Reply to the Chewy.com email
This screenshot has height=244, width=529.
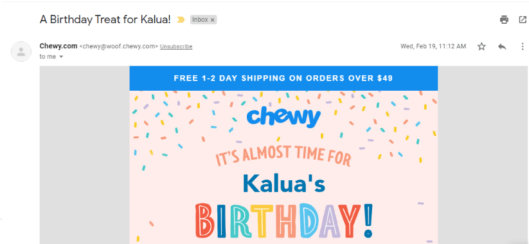tap(502, 46)
